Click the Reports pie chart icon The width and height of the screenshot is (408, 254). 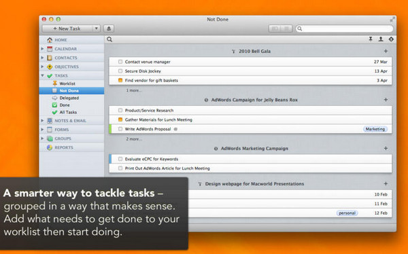tap(50, 147)
